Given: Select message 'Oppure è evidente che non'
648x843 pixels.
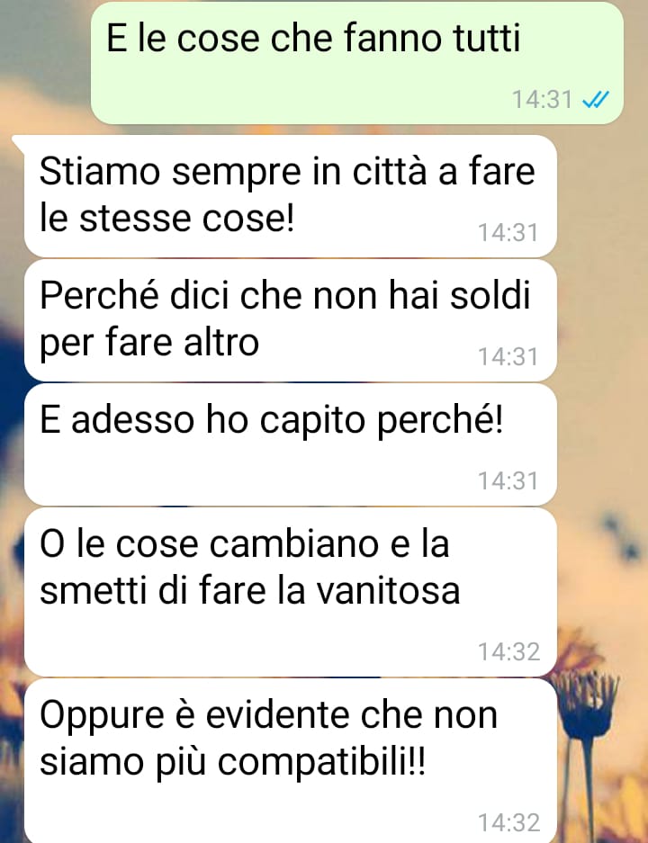Looking at the screenshot, I should click(x=291, y=761).
